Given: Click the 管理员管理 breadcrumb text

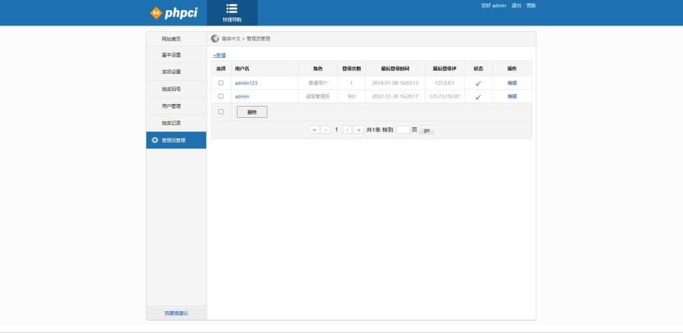Looking at the screenshot, I should [x=258, y=39].
